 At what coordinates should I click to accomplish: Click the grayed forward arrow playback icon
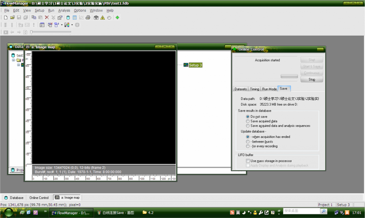click(x=19, y=32)
